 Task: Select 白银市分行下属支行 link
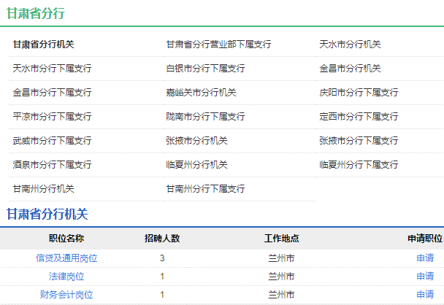(x=205, y=69)
